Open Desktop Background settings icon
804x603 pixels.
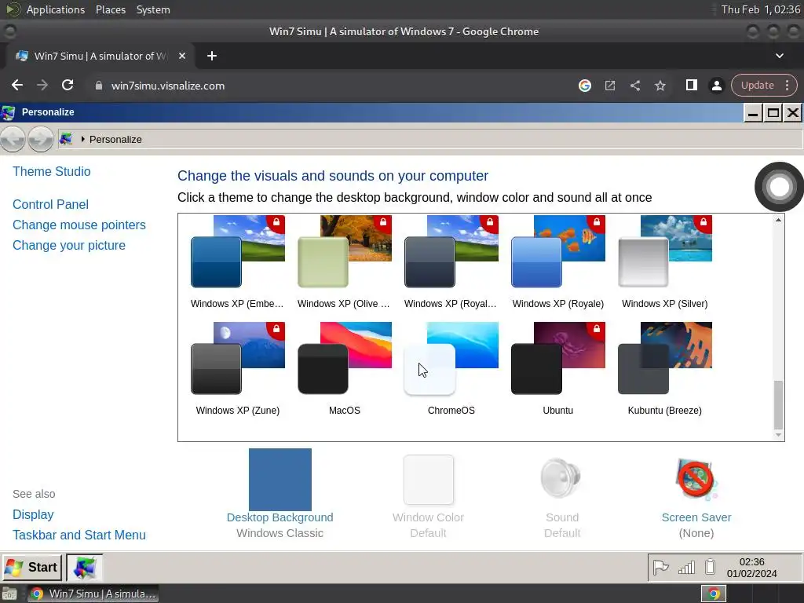point(280,480)
